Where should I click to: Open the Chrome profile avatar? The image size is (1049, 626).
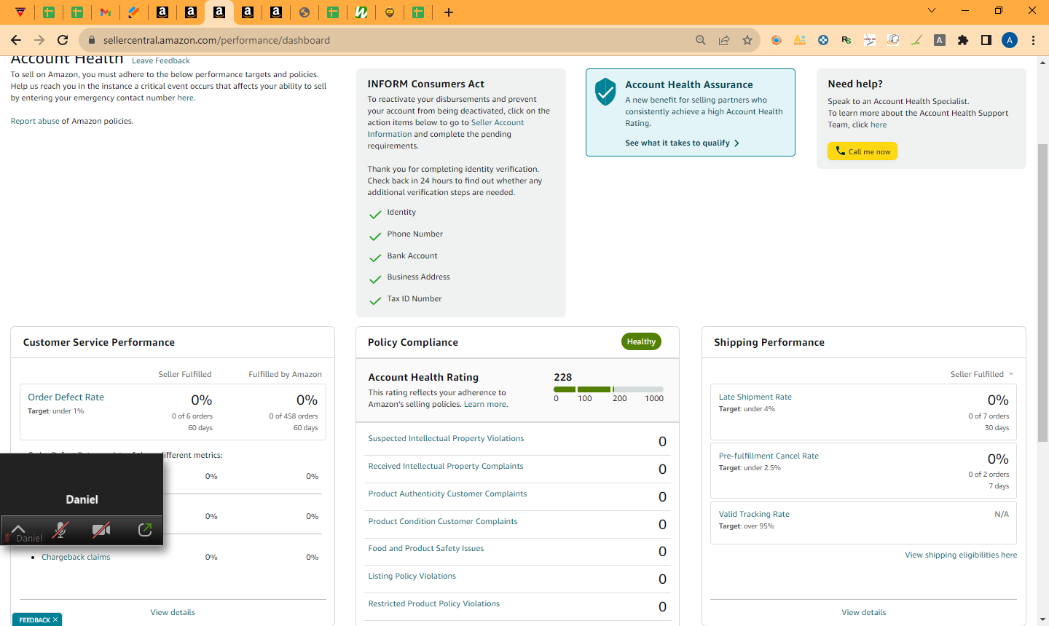tap(1010, 40)
